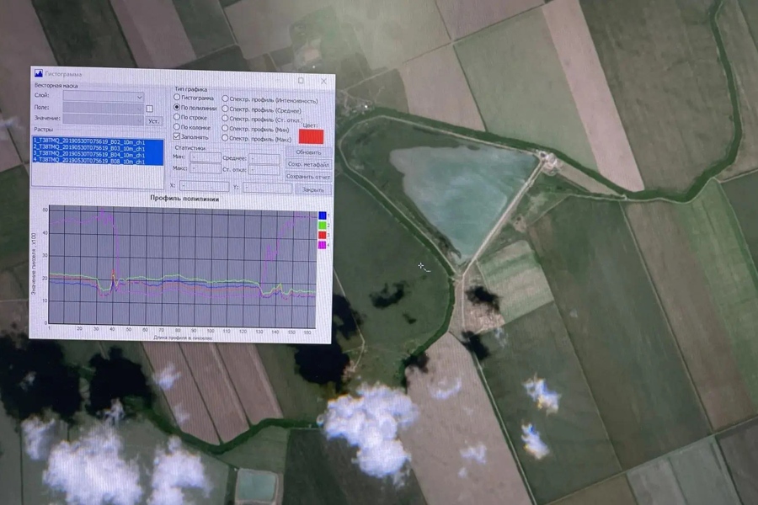Open the Слой dropdown list
The image size is (758, 505).
[104, 97]
